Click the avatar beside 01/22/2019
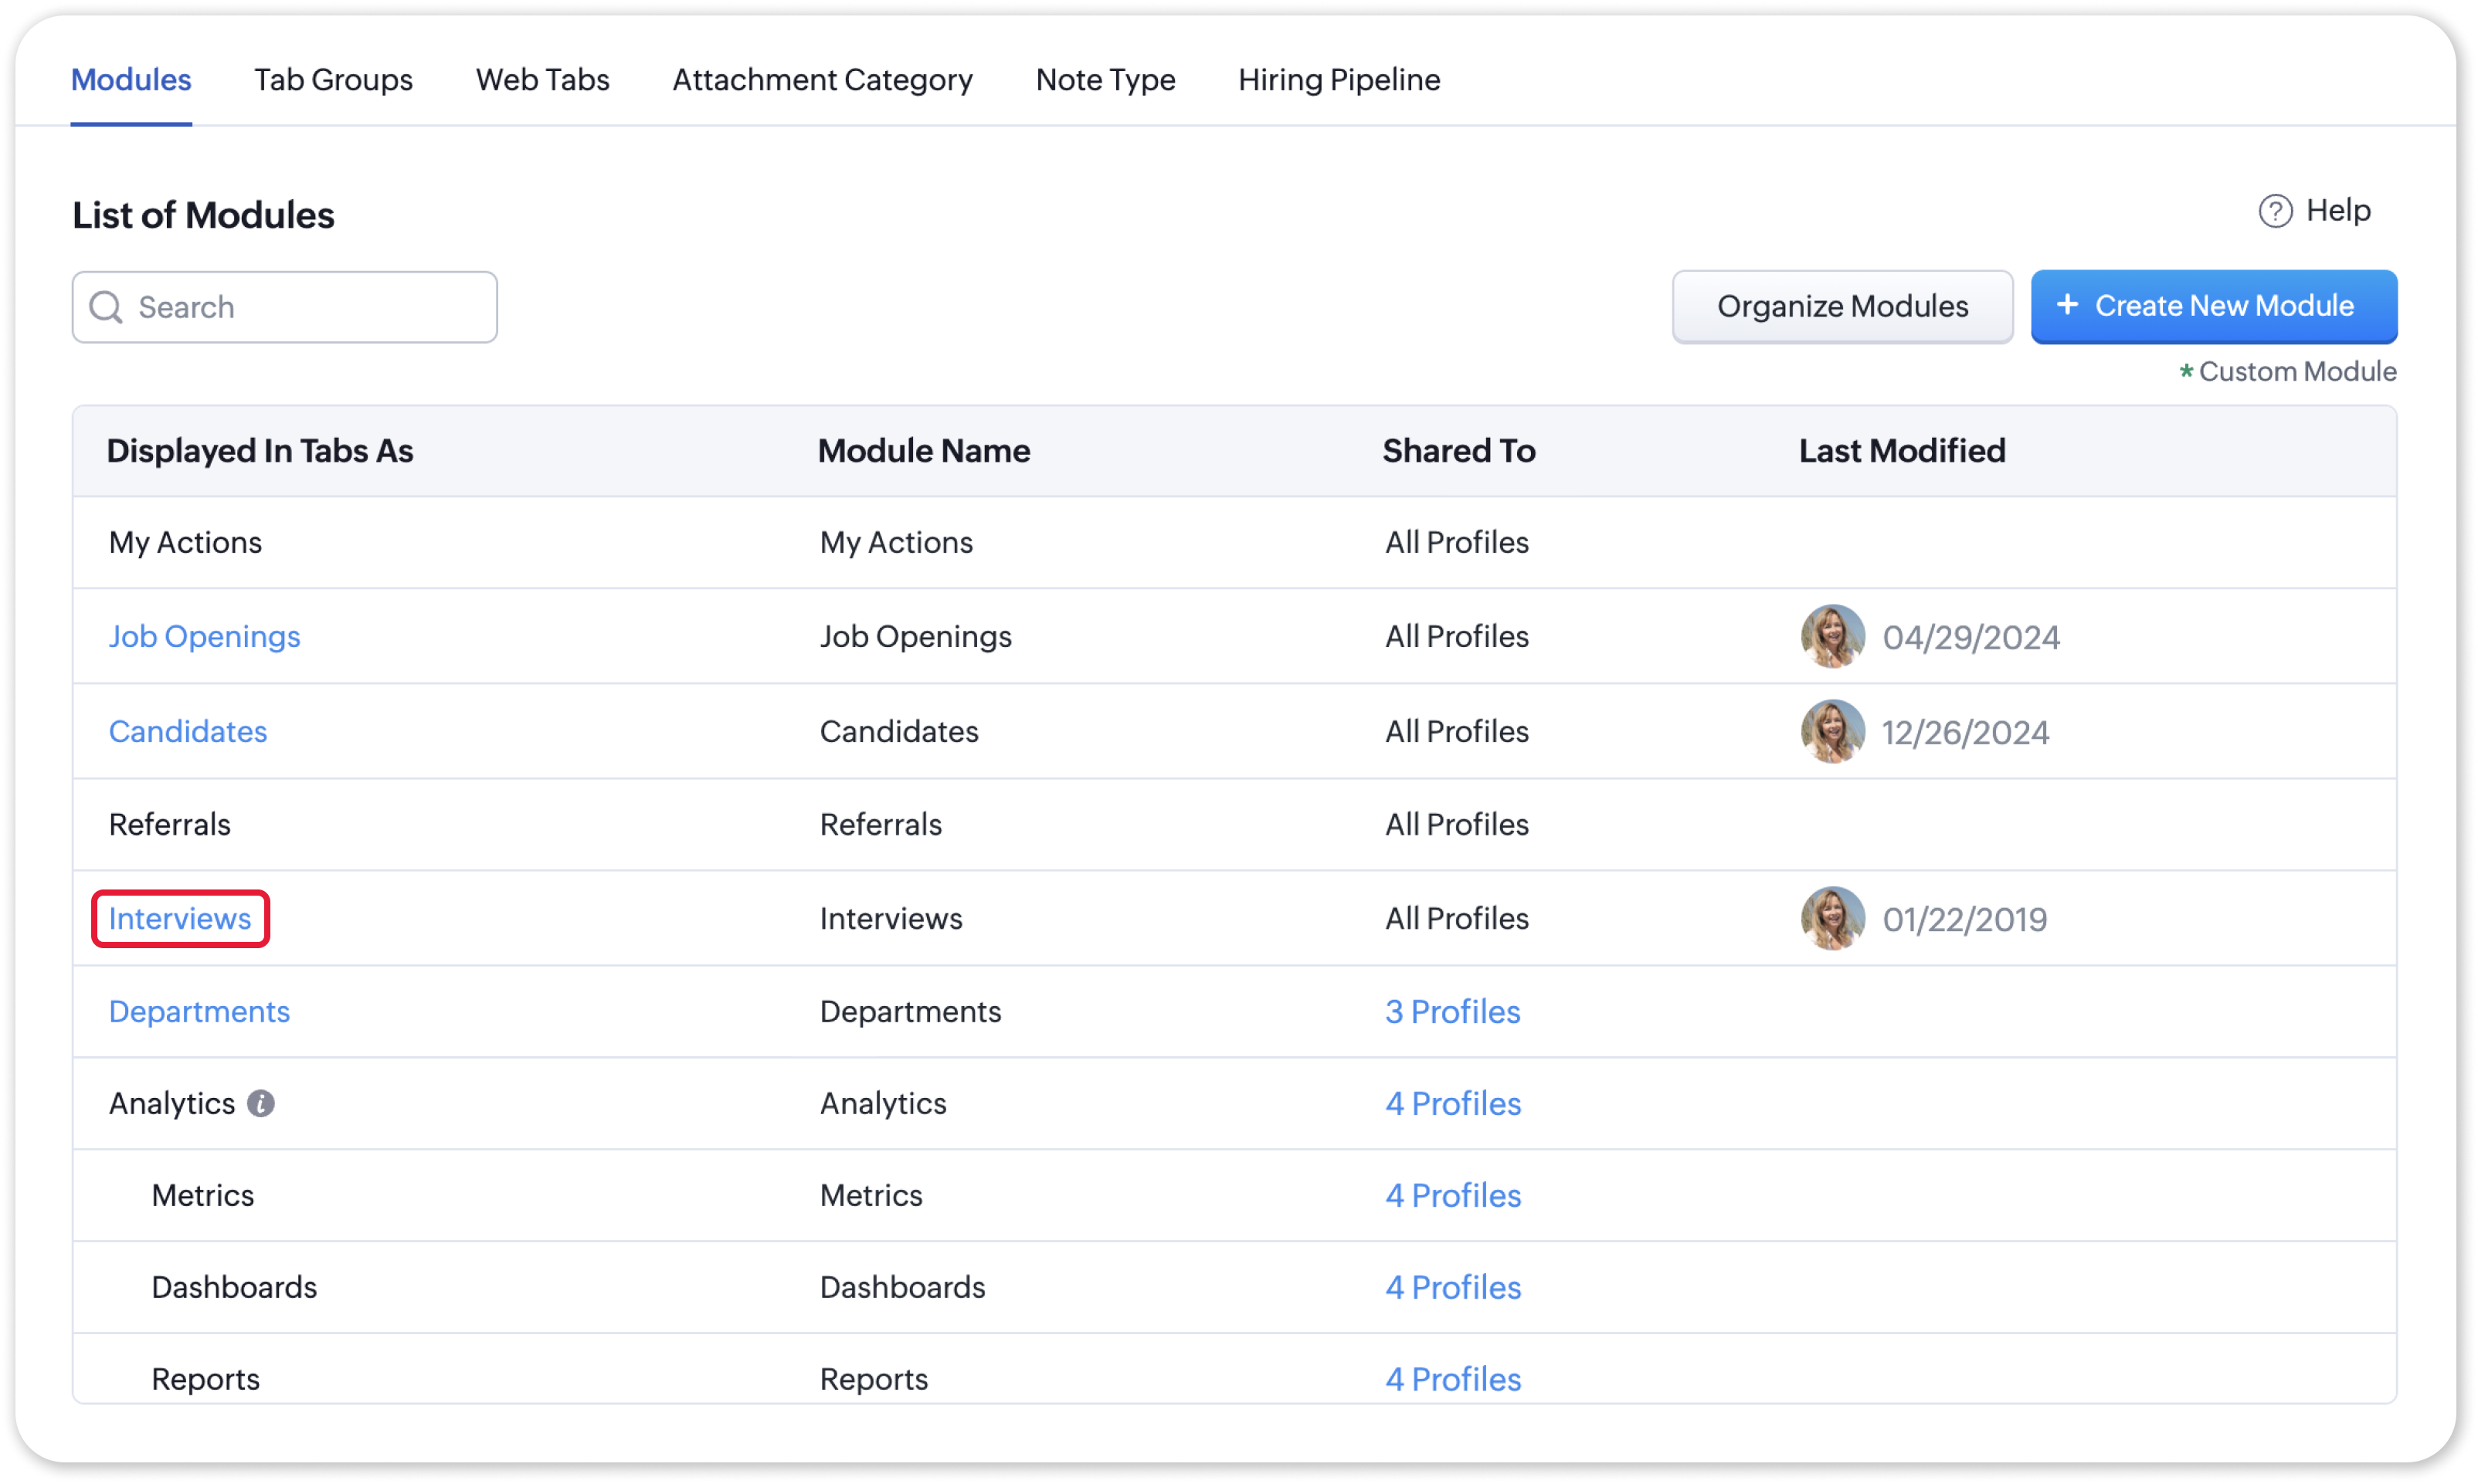Screen dimensions: 2478x1484 click(1831, 918)
